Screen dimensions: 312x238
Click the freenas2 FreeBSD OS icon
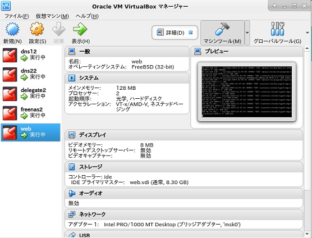[10, 113]
